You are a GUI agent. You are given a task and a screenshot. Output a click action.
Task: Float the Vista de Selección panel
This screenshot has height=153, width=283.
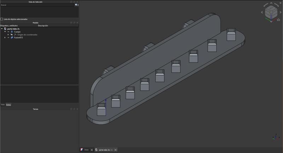point(74,2)
